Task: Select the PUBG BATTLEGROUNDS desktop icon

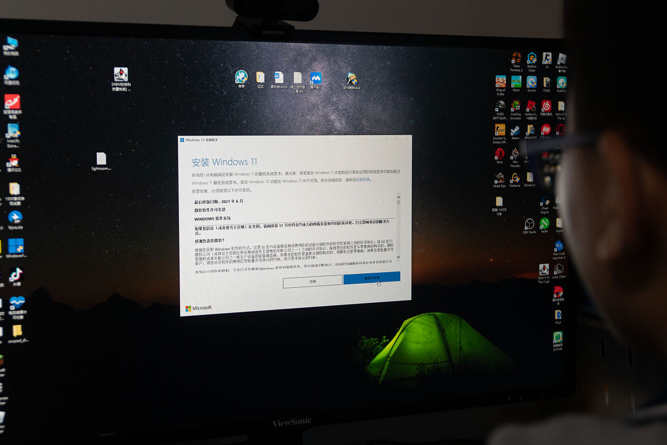Action: coord(500,106)
